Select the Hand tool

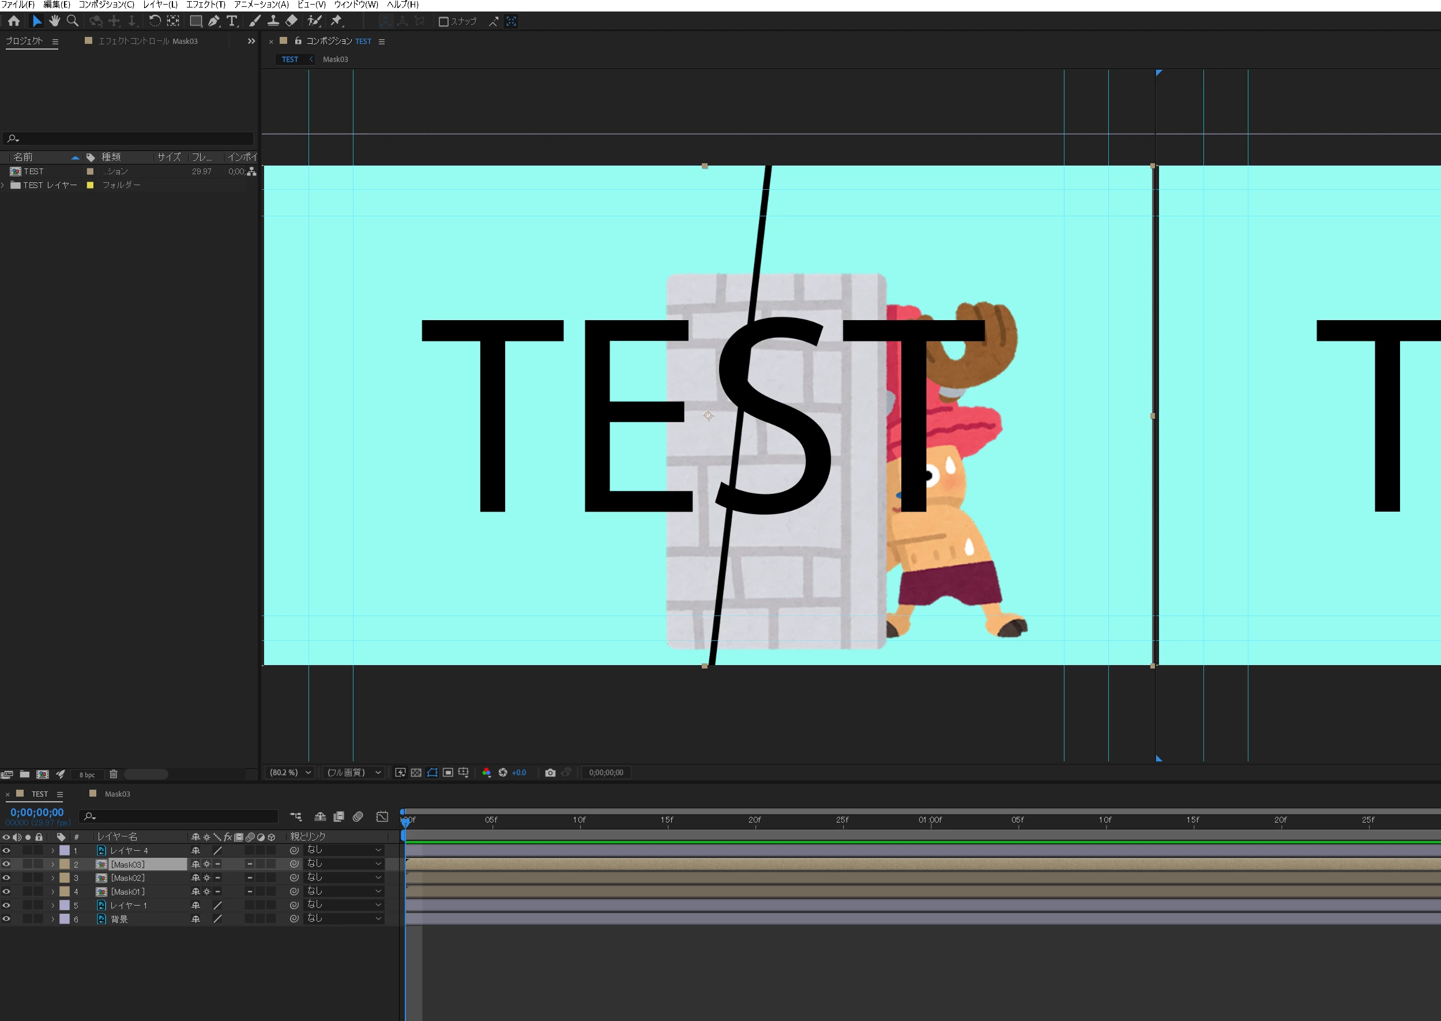tap(55, 21)
